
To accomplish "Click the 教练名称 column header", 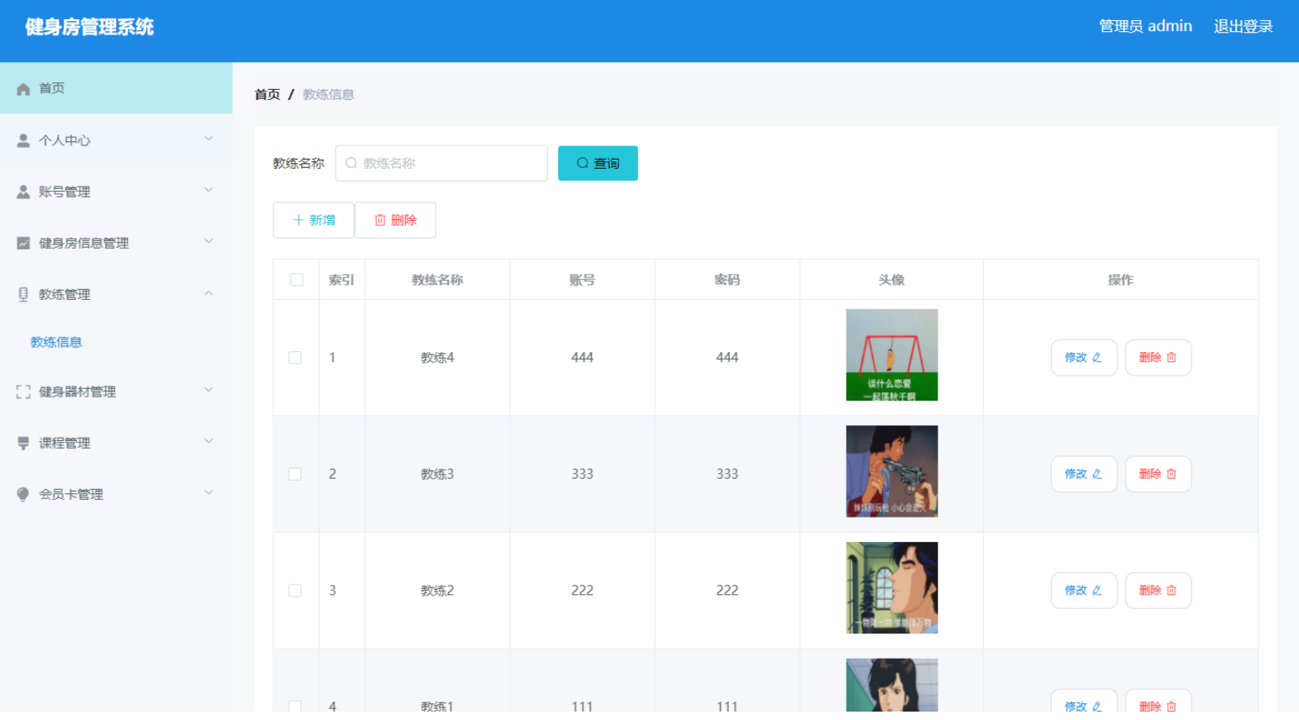I will (437, 280).
